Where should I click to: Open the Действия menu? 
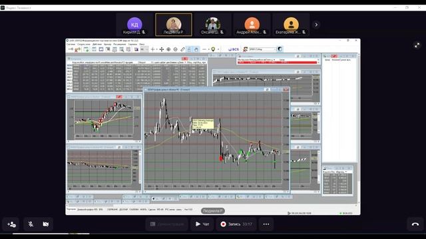coord(97,44)
